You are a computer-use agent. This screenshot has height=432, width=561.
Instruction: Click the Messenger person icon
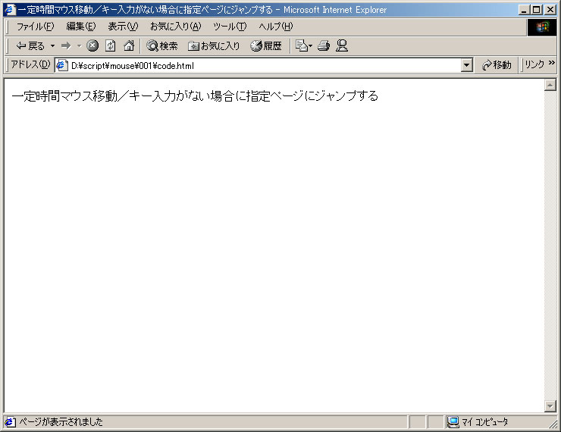coord(342,45)
